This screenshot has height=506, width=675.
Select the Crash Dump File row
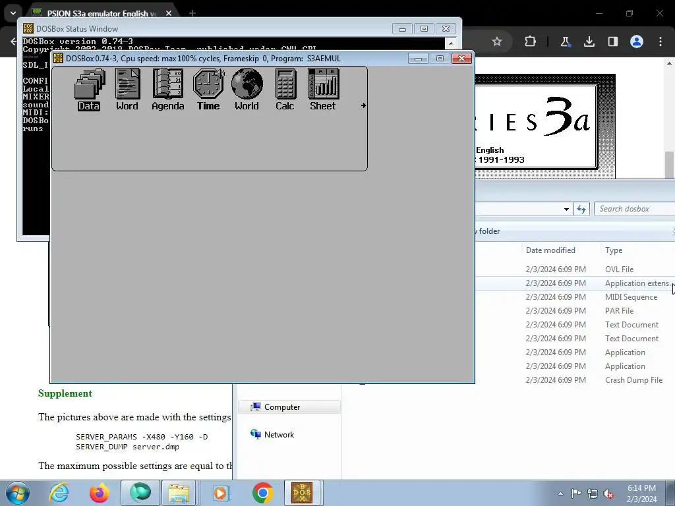pyautogui.click(x=575, y=380)
